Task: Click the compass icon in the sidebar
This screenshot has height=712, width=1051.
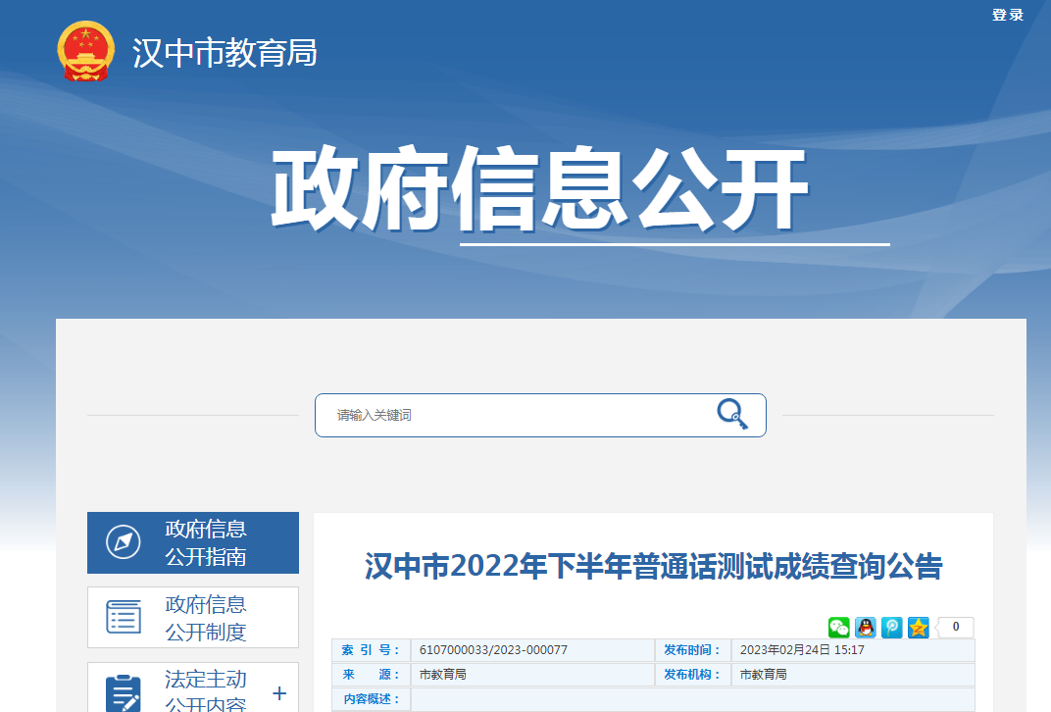Action: click(124, 542)
